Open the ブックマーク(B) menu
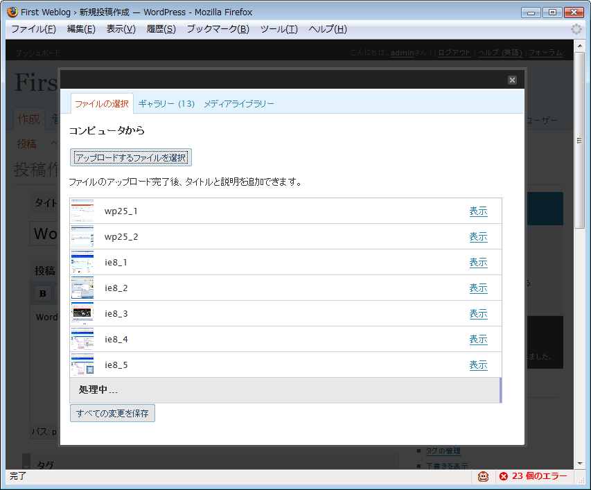This screenshot has width=591, height=490. coord(218,29)
